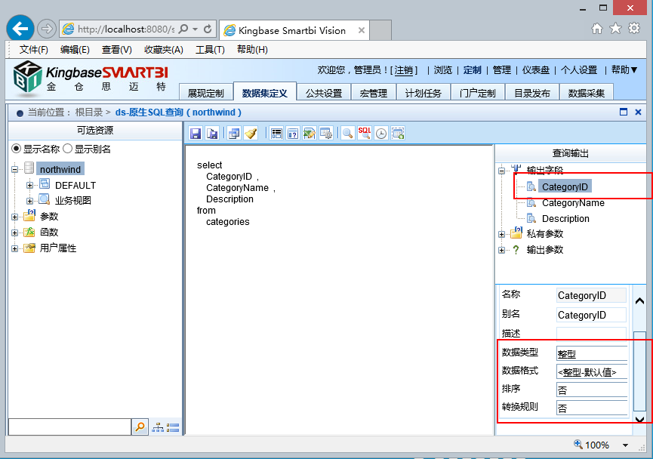Open the 查看(V) menu
This screenshot has height=459, width=653.
(x=117, y=50)
